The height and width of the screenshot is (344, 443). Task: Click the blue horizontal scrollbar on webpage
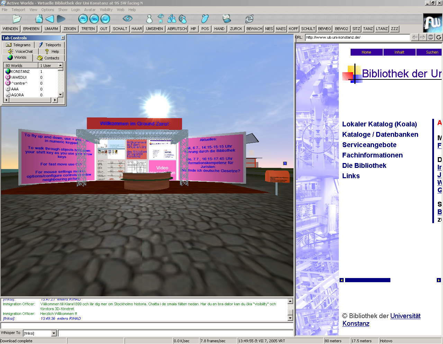368,280
